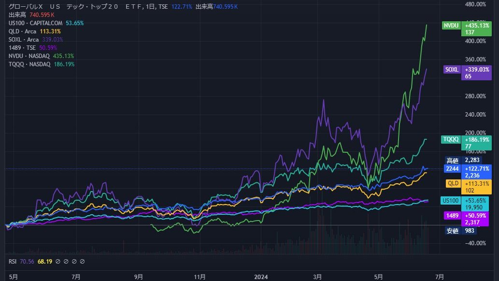
Task: Click the green NVDU price-scale tag
Action: coord(451,26)
